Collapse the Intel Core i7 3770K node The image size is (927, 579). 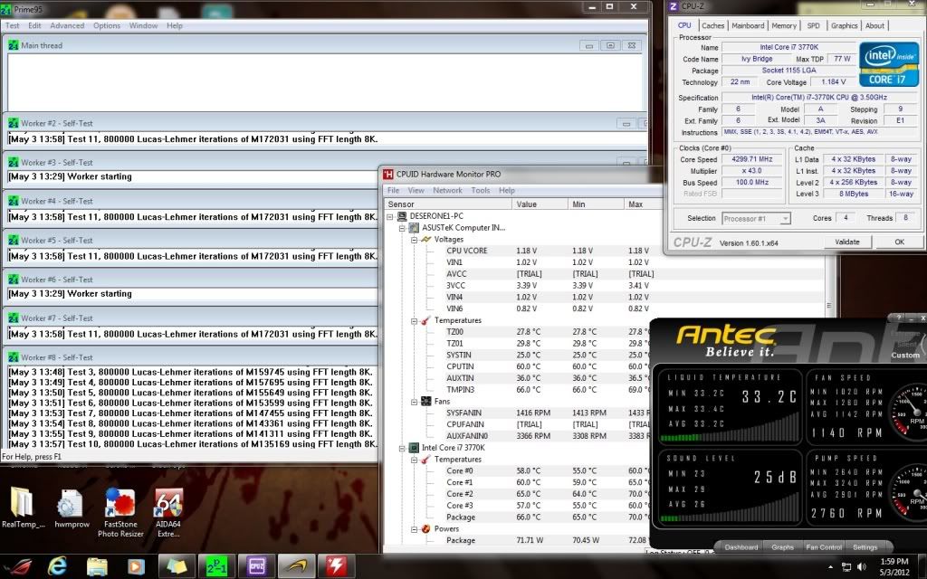[402, 448]
